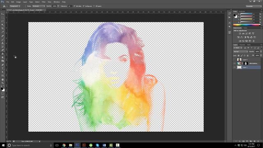Open File Explorer from the taskbar
The height and width of the screenshot is (148, 263).
(x=71, y=145)
